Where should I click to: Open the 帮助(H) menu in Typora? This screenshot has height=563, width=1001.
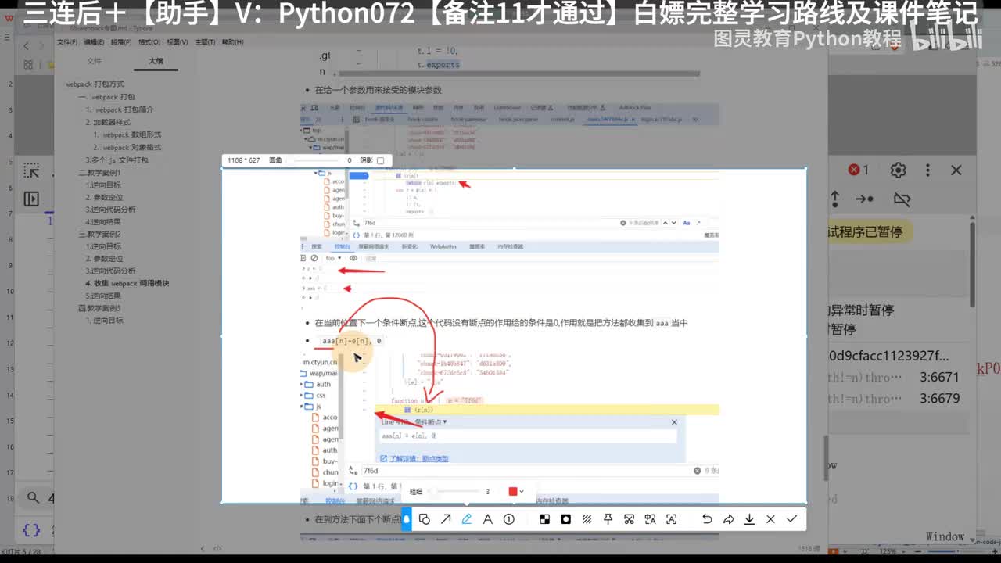click(233, 42)
